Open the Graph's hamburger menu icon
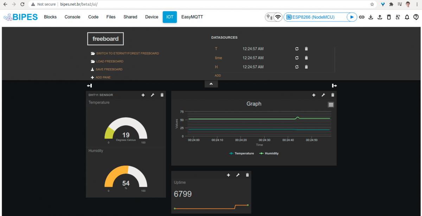This screenshot has width=422, height=216. pos(331,104)
